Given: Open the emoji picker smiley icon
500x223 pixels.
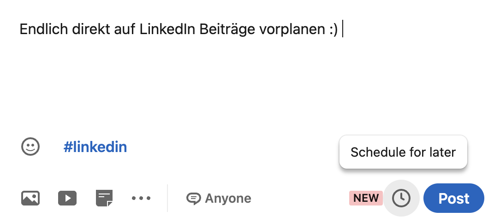Looking at the screenshot, I should coord(30,147).
